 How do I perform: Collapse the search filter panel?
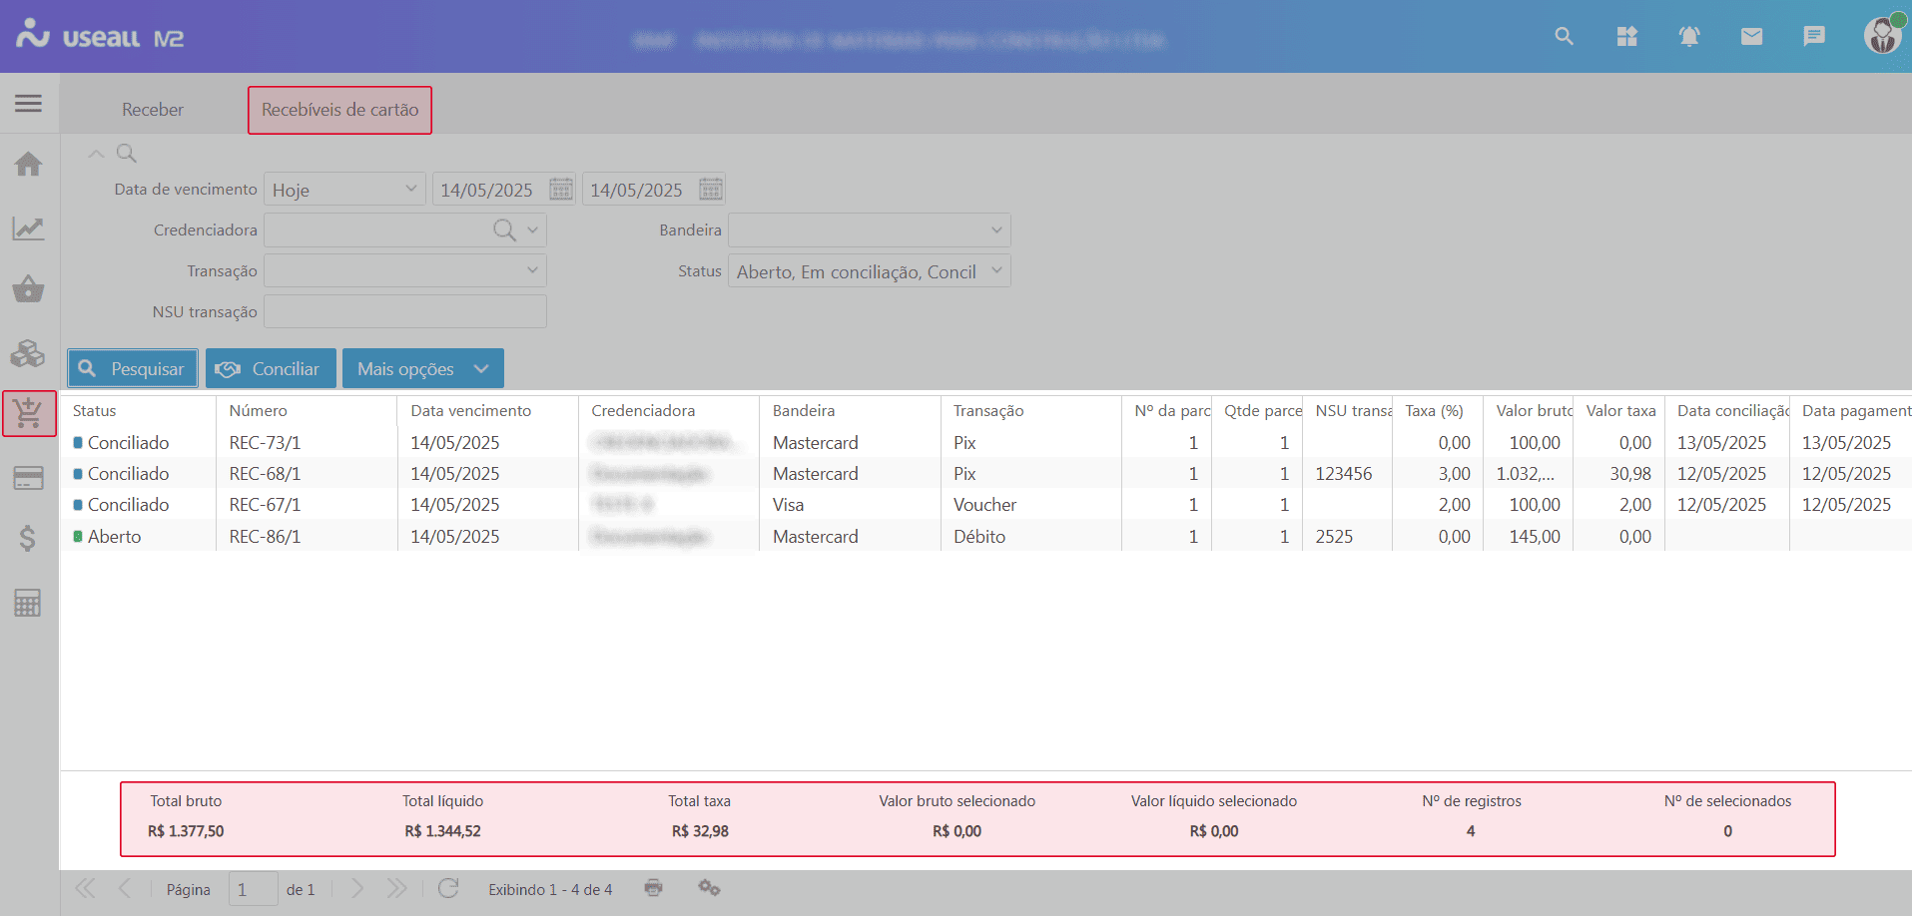96,154
